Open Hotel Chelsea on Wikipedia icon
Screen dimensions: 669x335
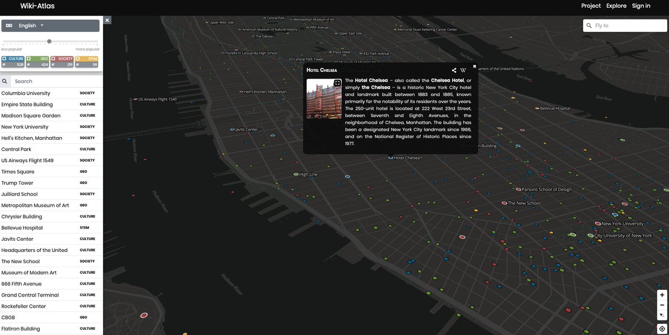pos(463,70)
